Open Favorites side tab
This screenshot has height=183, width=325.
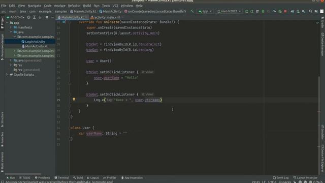[x=2, y=139]
